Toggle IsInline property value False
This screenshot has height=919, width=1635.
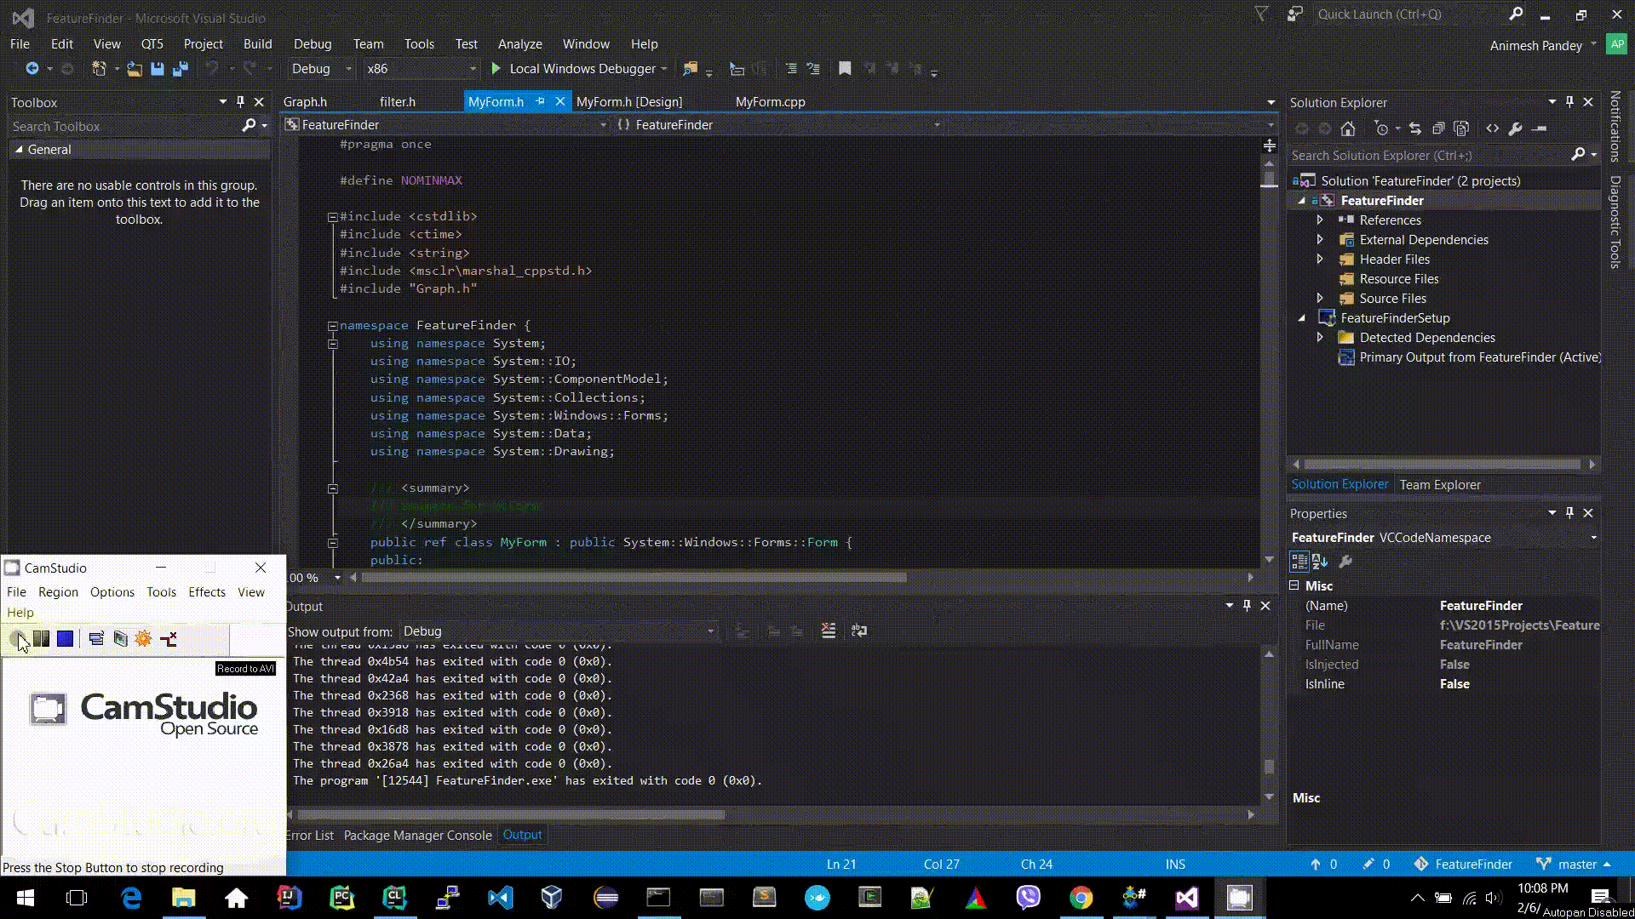pyautogui.click(x=1454, y=683)
